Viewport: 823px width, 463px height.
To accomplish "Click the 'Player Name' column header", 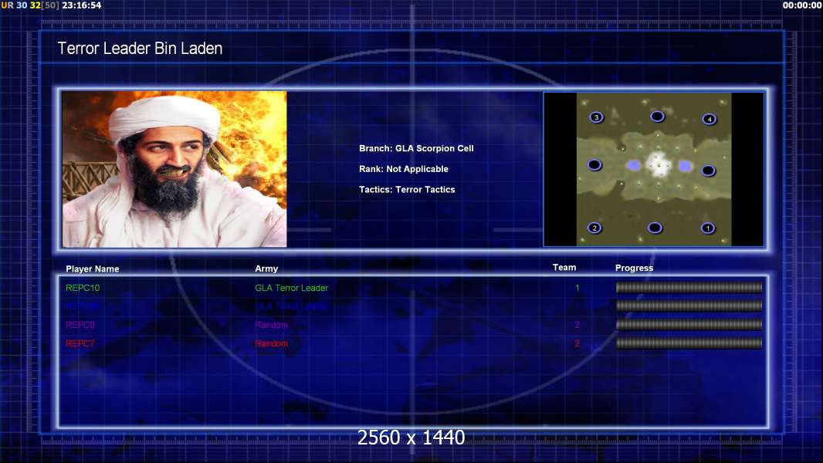I will (x=93, y=269).
